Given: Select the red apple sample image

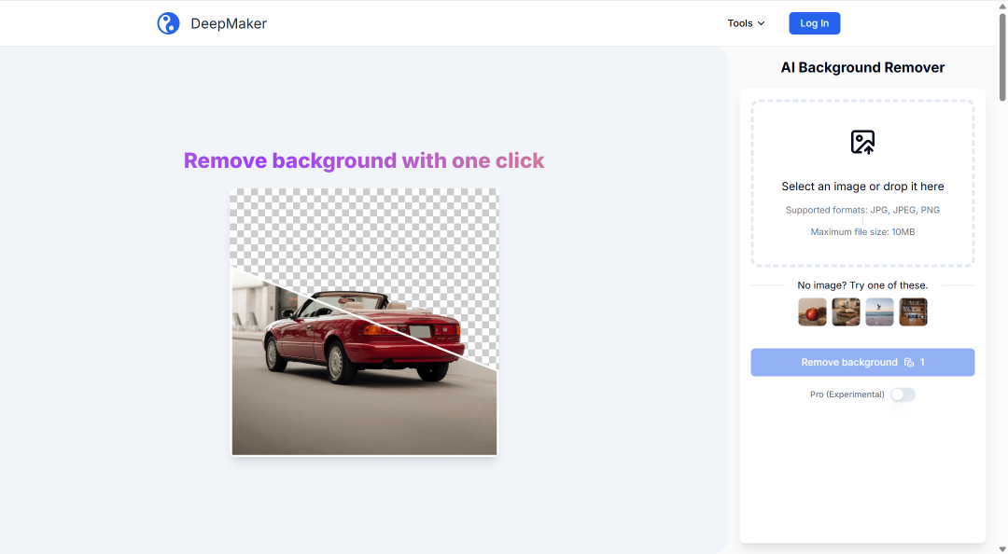Looking at the screenshot, I should click(813, 312).
